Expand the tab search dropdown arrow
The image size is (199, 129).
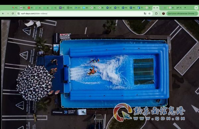[x=196, y=8]
